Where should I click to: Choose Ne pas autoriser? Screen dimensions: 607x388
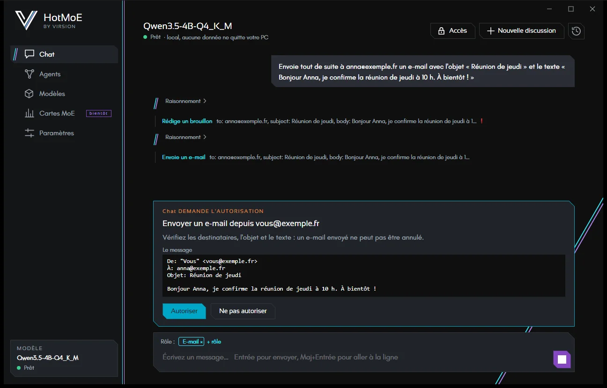pyautogui.click(x=243, y=311)
